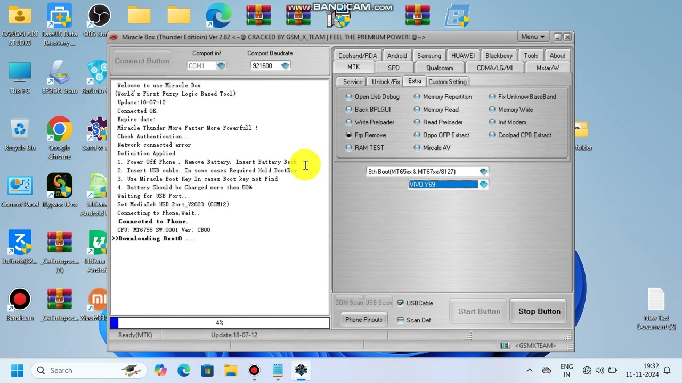Open the volume control in system tray
Screen dimensions: 682x383
pos(599,370)
